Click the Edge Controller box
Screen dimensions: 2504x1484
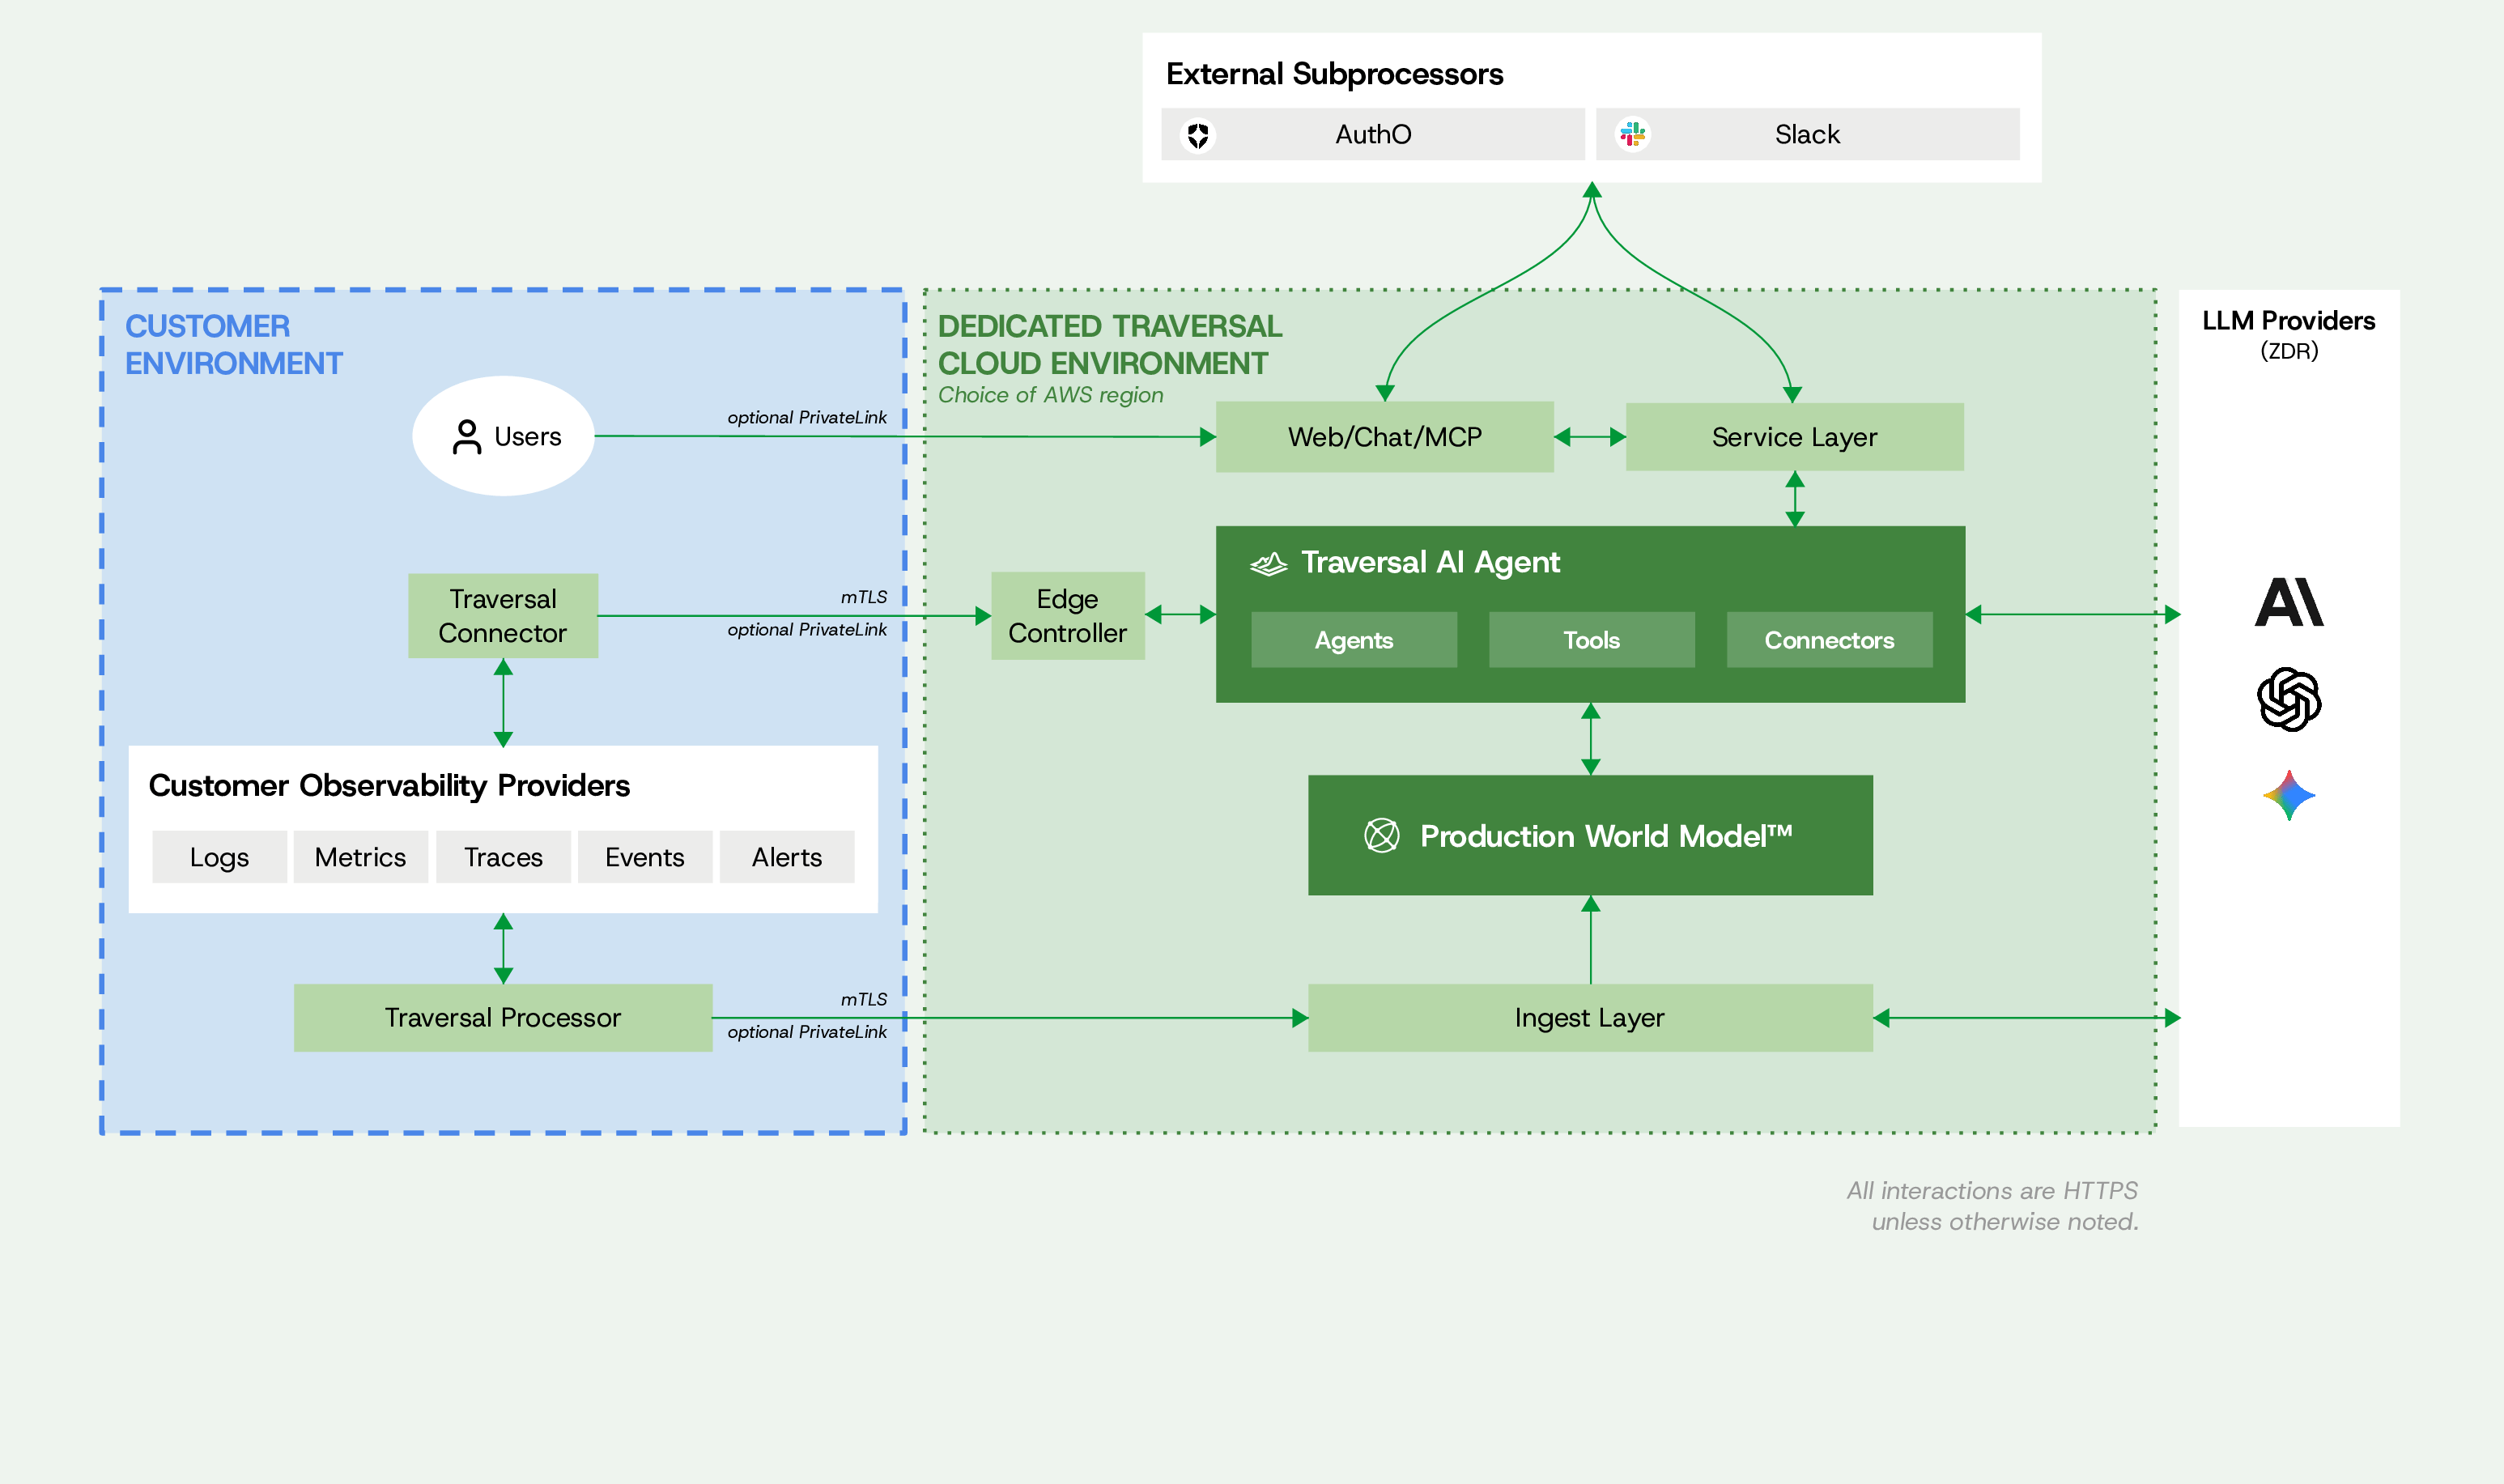pos(1067,616)
